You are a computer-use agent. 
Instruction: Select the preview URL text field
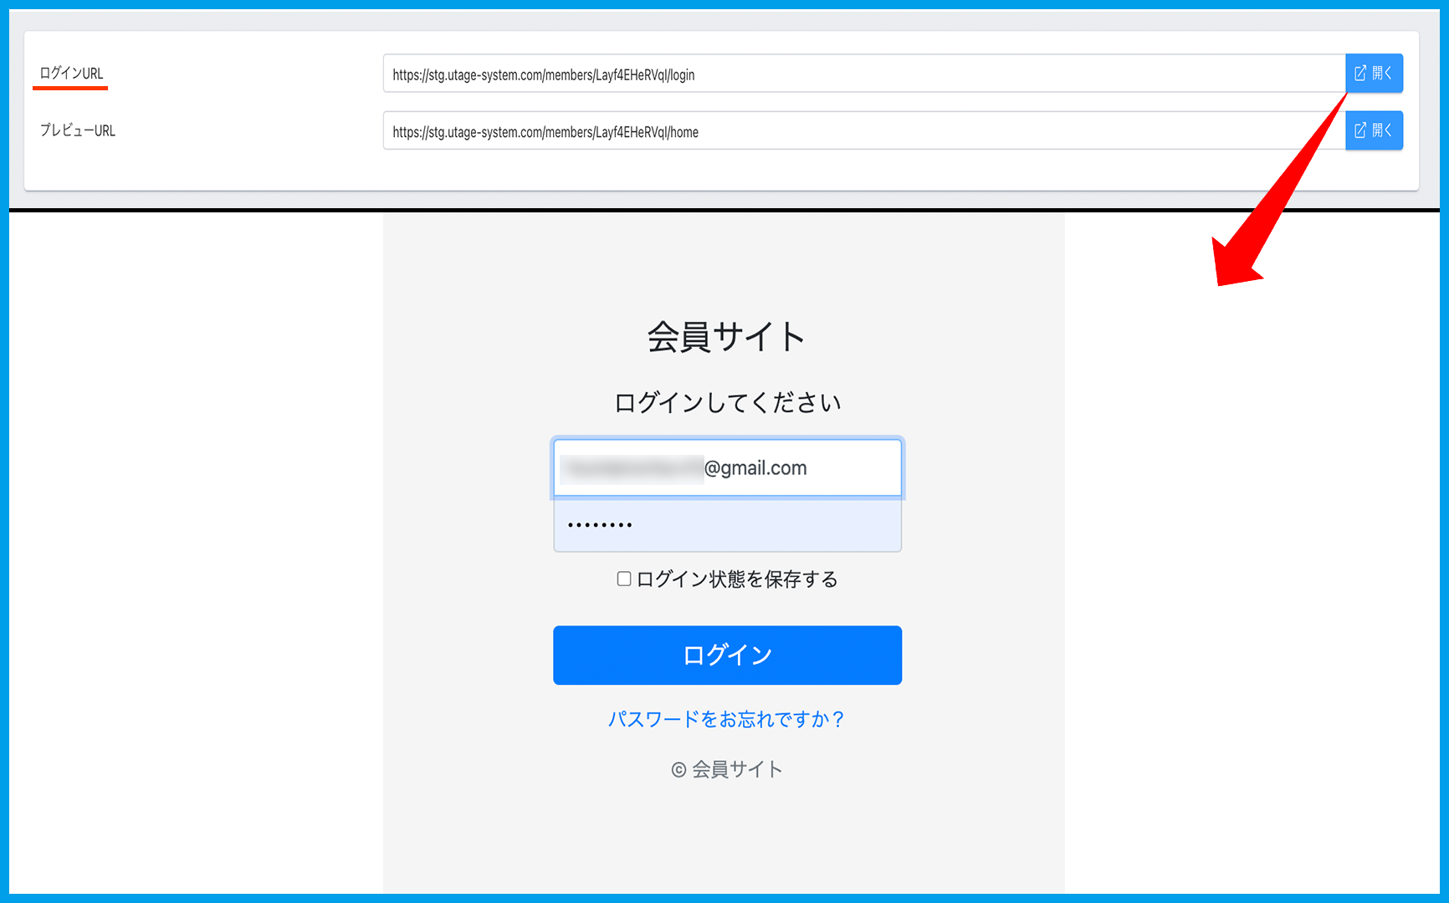pos(862,131)
